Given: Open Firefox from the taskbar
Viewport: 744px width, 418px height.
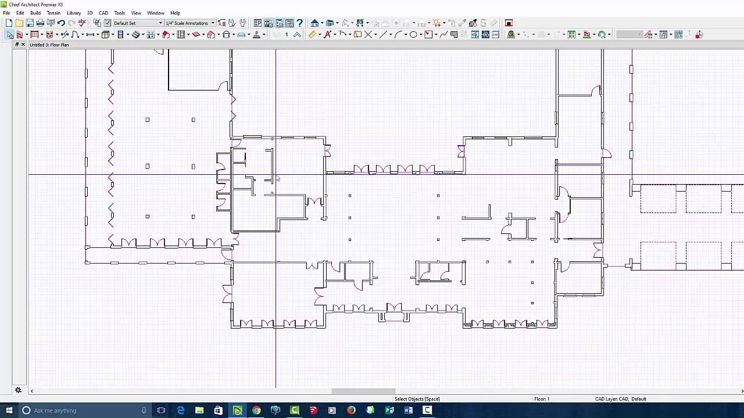Looking at the screenshot, I should click(351, 410).
